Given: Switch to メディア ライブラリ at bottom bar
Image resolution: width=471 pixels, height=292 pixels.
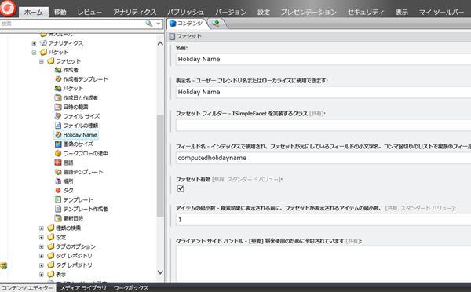Looking at the screenshot, I should [83, 288].
